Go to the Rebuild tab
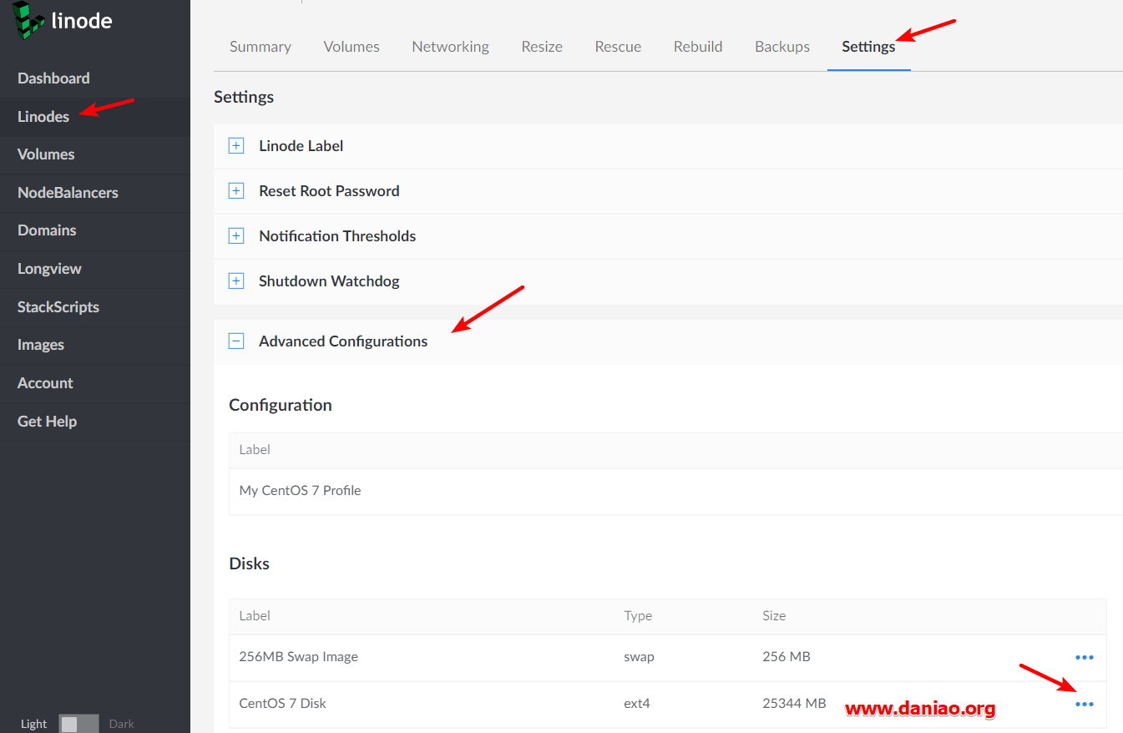This screenshot has height=733, width=1123. click(698, 47)
